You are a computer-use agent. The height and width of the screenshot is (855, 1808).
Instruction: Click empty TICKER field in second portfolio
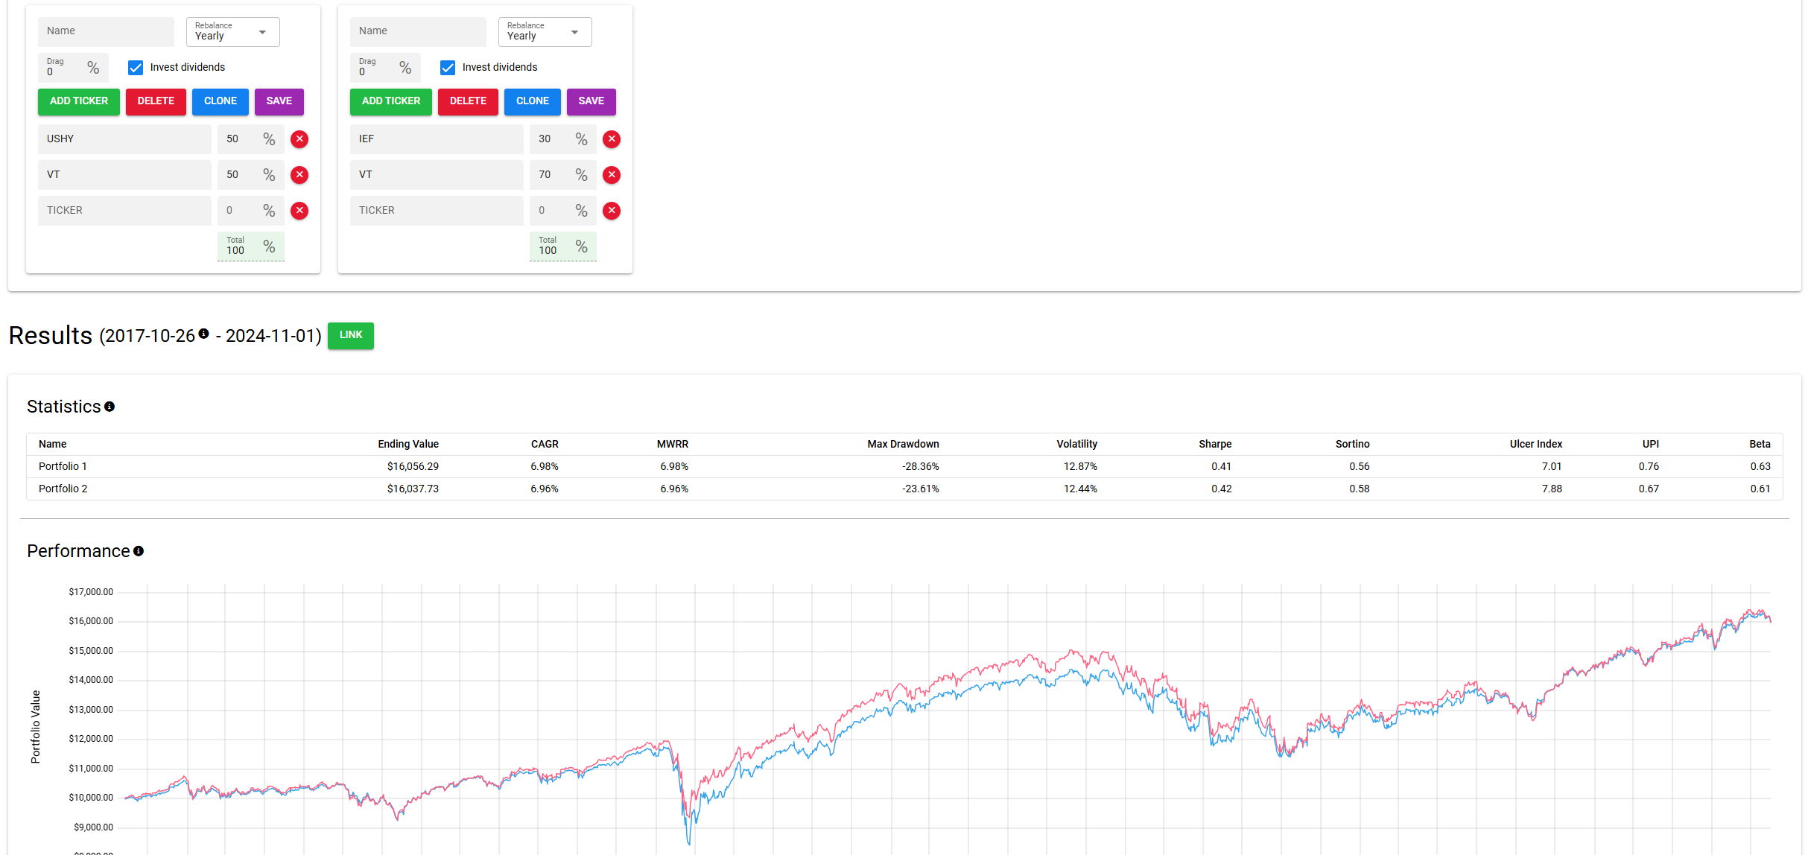click(x=437, y=211)
